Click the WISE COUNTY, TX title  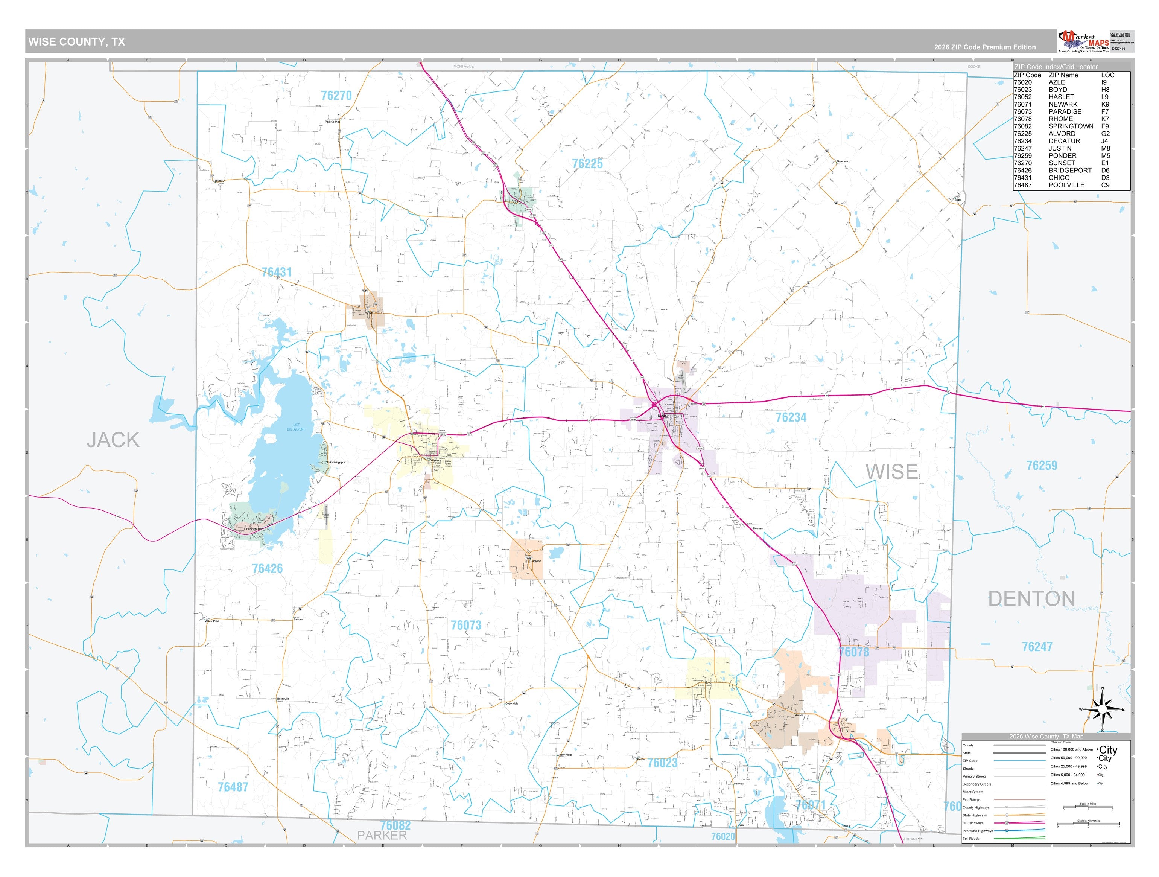click(x=76, y=42)
